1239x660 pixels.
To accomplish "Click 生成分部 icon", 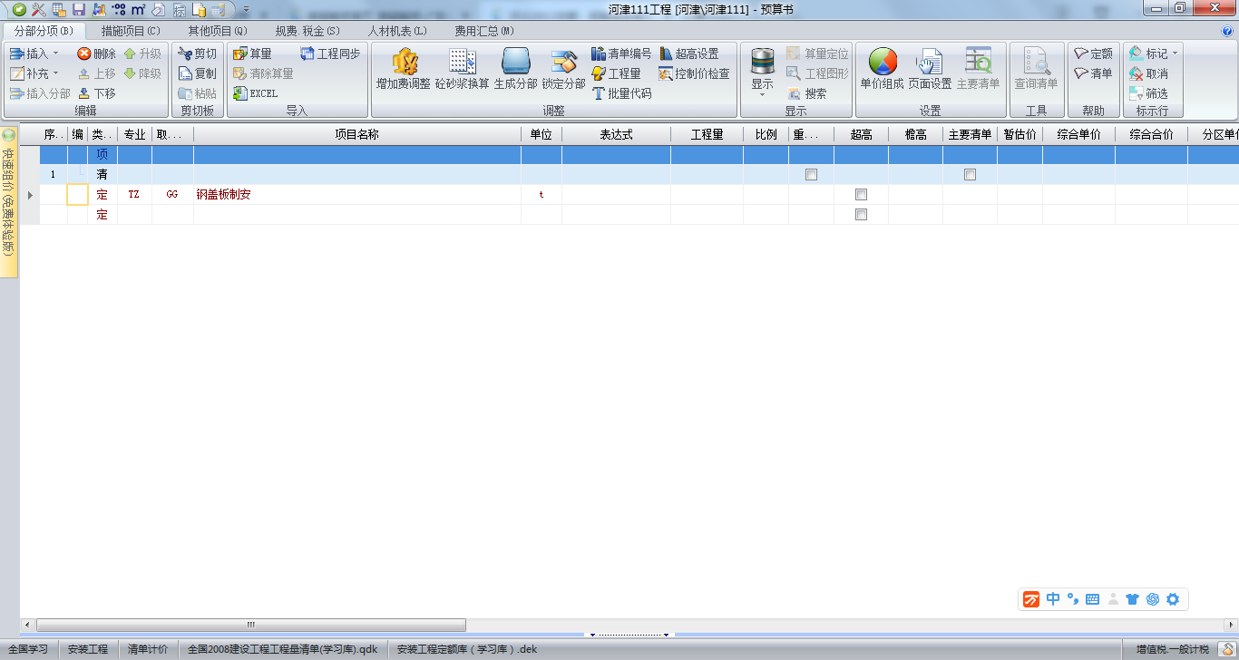I will pos(515,62).
